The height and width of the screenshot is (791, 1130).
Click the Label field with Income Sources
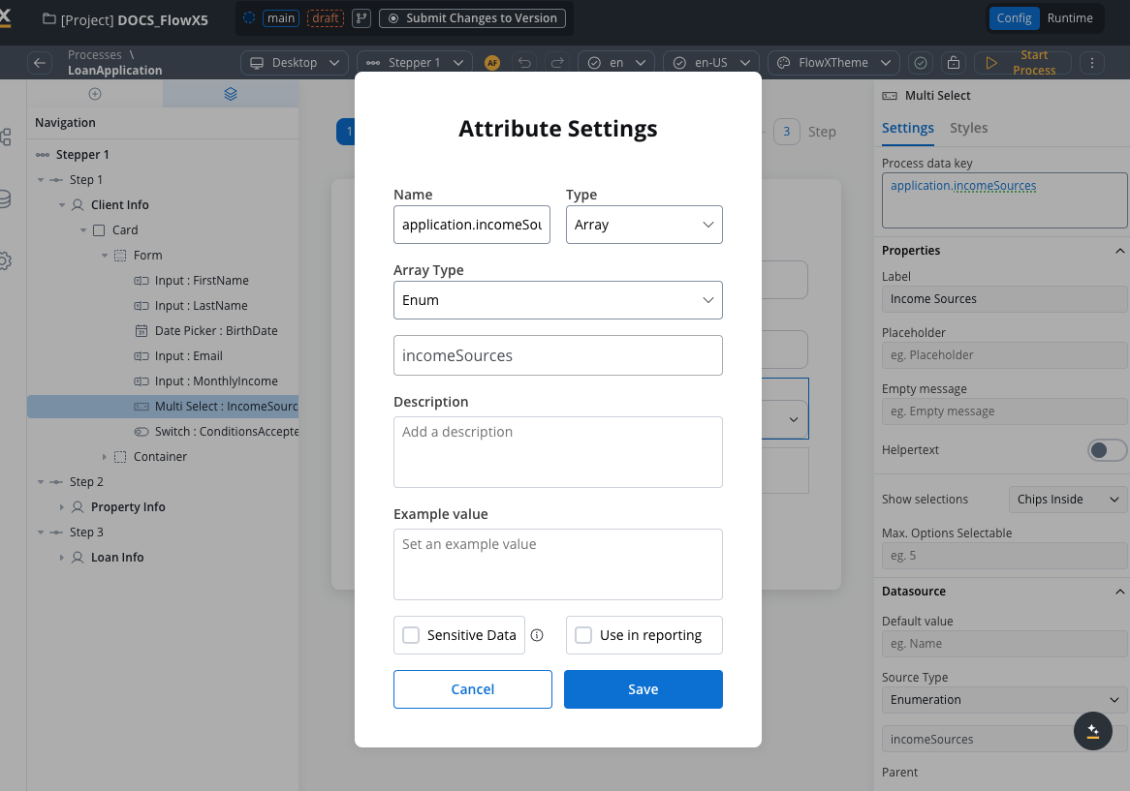[1005, 299]
